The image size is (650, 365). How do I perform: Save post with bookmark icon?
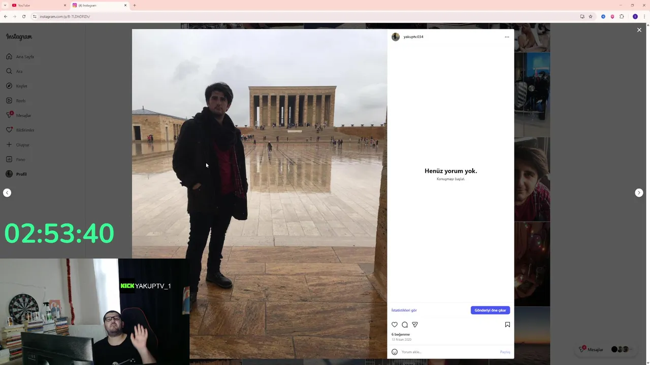click(507, 324)
